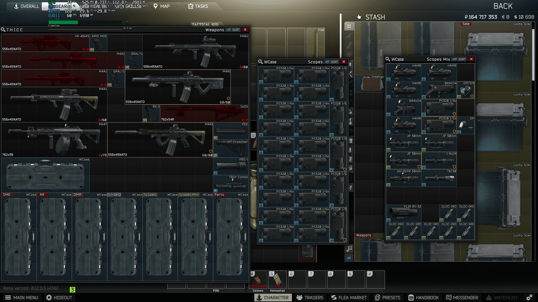Select the Salewa in quick slot 4
Viewport: 538px width, 302px height.
[x=258, y=279]
